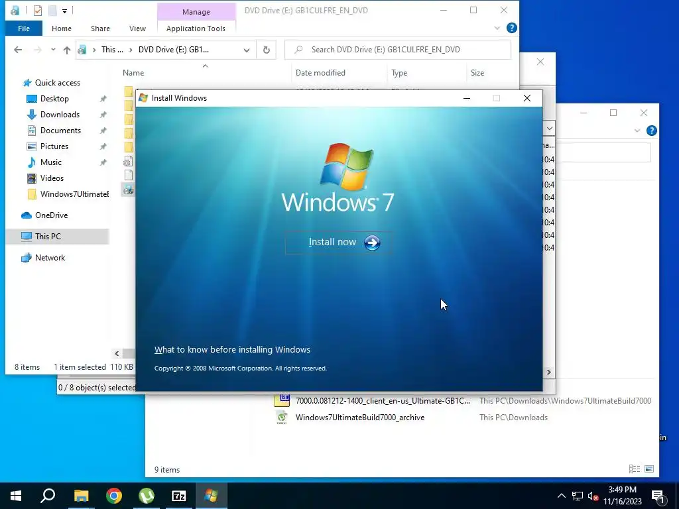The image size is (679, 509).
Task: Open What to know before installing Windows
Action: 232,349
